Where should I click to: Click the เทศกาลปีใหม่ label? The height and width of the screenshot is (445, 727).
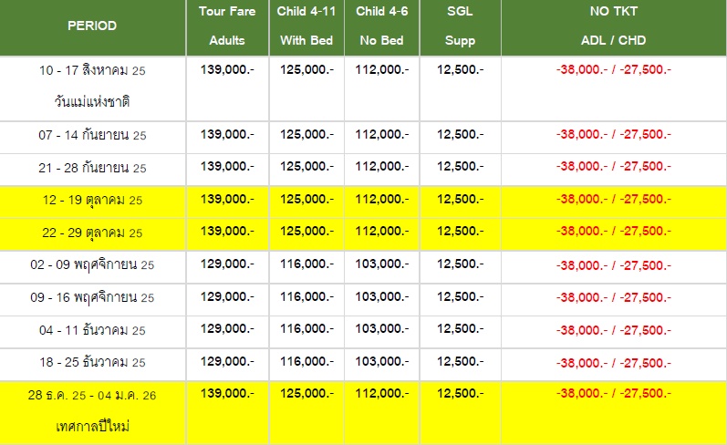92,426
